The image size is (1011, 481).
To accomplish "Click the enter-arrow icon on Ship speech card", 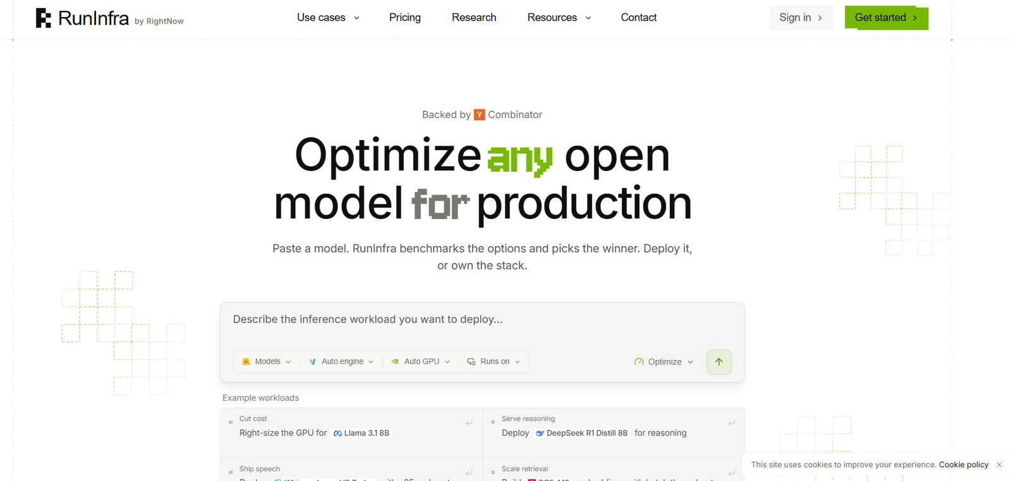I will (469, 472).
